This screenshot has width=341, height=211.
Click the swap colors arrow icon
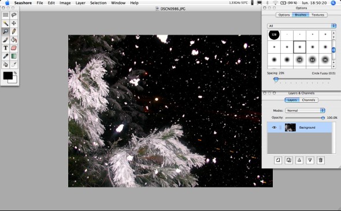(15, 73)
